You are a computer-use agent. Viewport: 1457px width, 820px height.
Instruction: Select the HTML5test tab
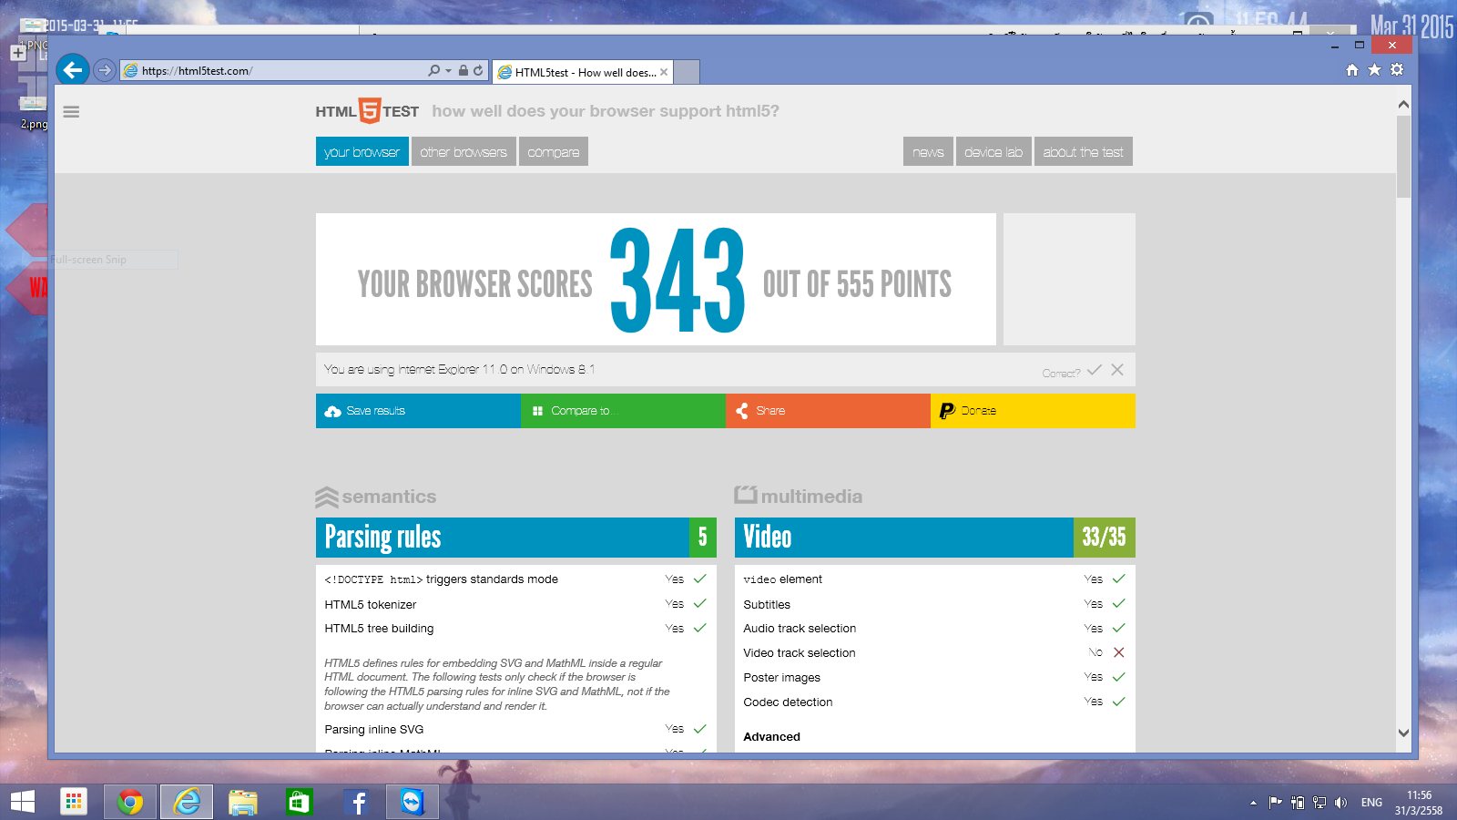point(583,72)
